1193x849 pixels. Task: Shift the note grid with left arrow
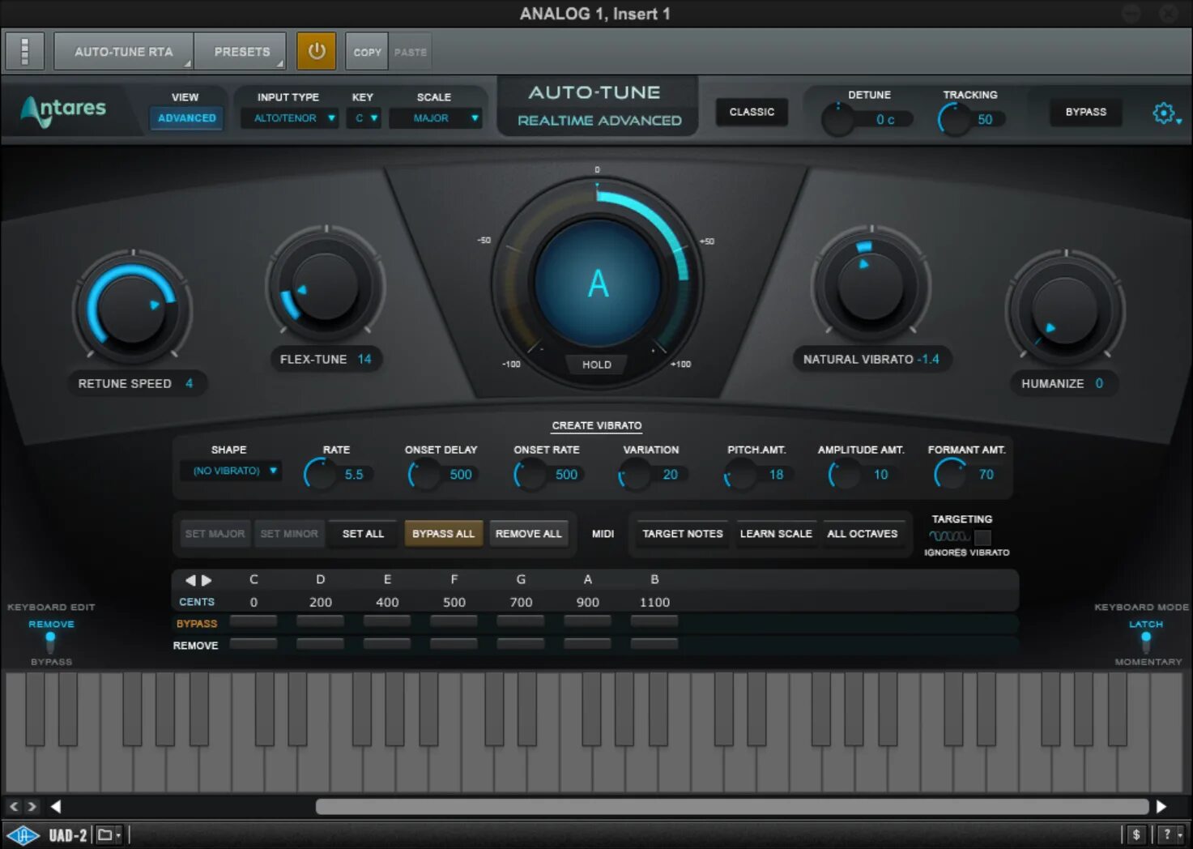coord(190,580)
